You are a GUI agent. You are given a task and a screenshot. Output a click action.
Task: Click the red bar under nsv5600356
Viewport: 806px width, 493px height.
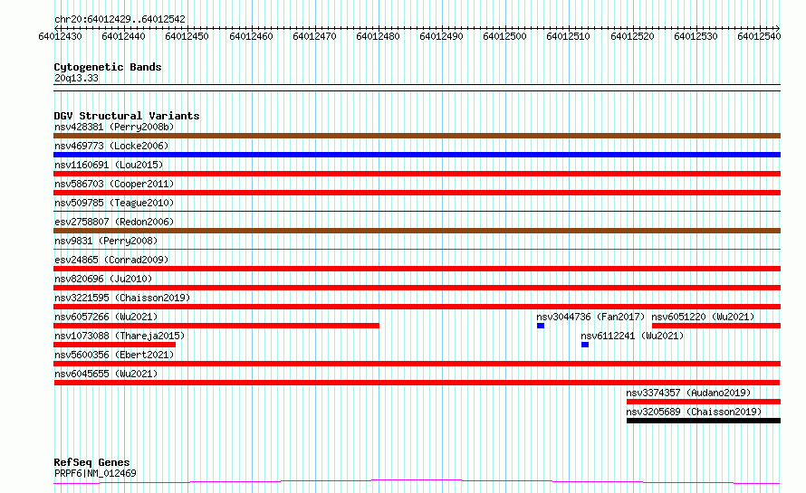pos(417,364)
